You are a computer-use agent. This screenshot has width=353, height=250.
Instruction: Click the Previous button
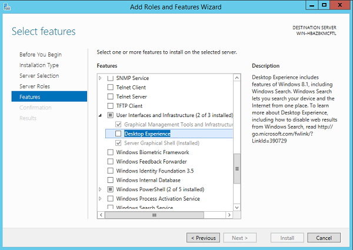(x=203, y=238)
